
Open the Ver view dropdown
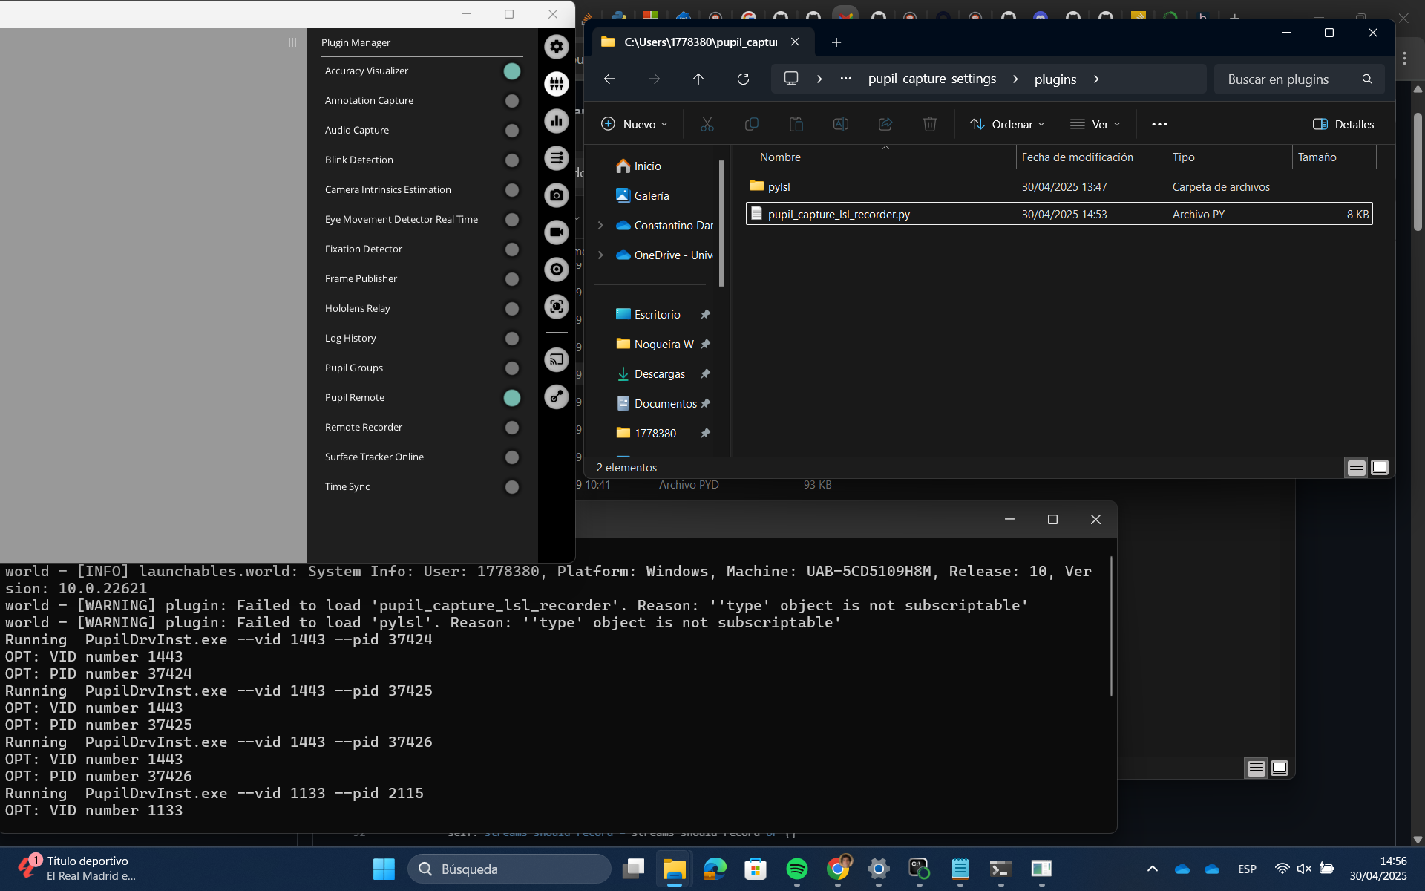click(1095, 124)
